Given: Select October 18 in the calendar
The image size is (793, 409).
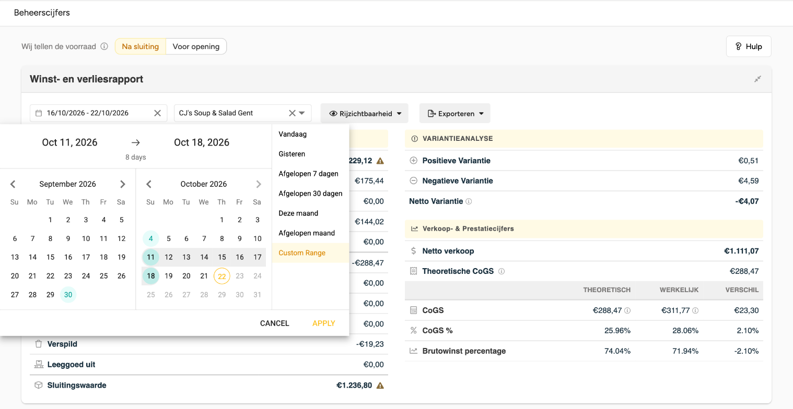Looking at the screenshot, I should click(x=151, y=276).
